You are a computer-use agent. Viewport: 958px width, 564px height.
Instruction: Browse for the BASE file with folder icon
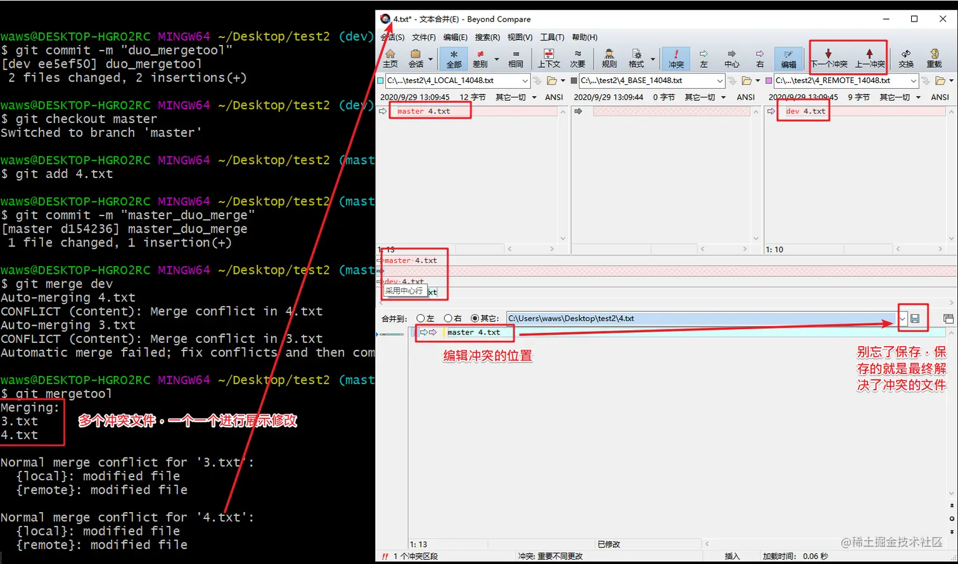[746, 80]
